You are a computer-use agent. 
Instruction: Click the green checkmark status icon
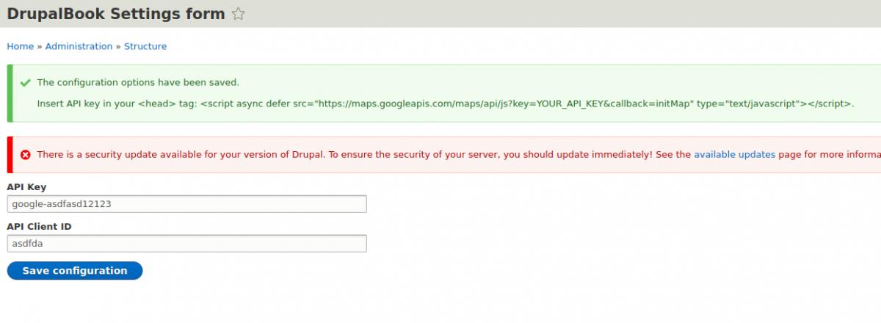pyautogui.click(x=26, y=83)
